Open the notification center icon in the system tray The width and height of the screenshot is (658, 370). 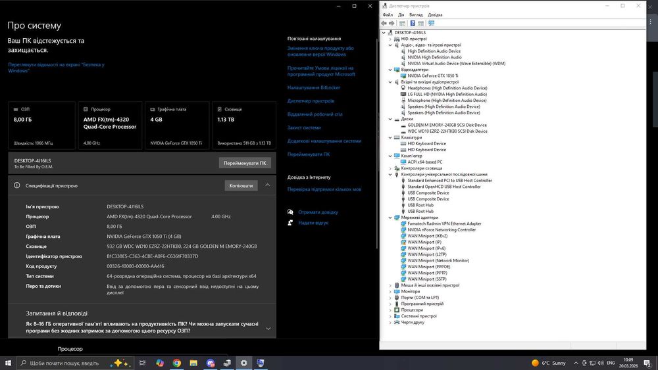click(647, 363)
